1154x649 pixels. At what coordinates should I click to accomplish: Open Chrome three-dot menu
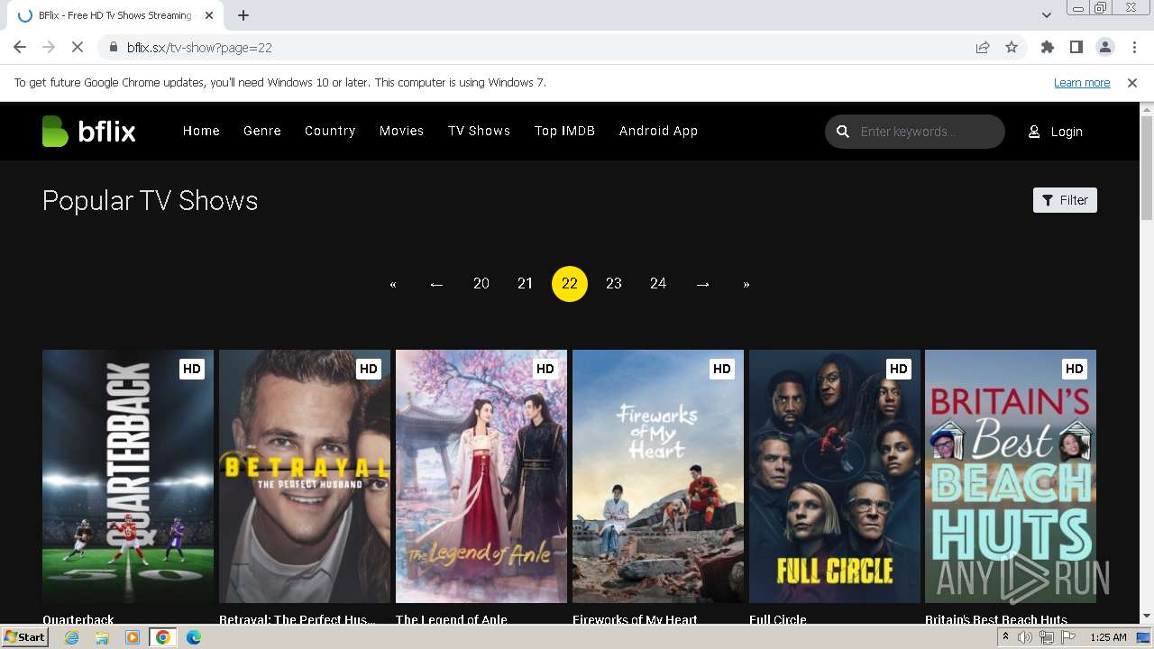1133,48
